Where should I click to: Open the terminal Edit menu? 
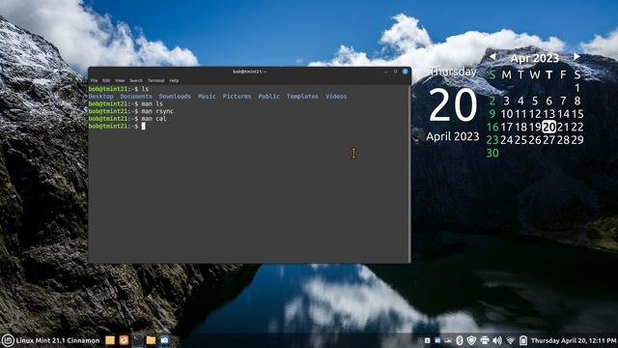click(x=106, y=80)
